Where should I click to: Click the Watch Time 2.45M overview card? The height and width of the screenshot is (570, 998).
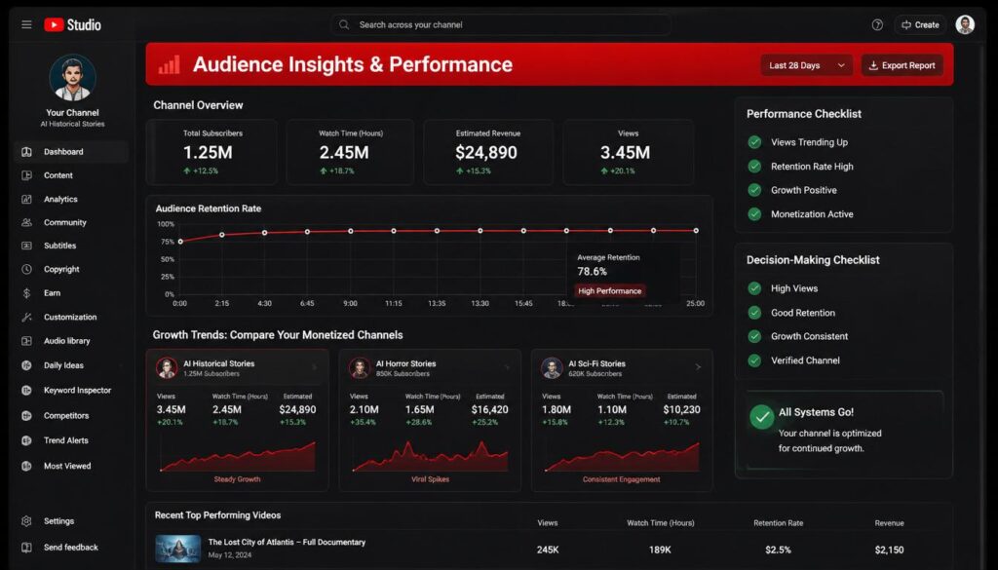[x=350, y=153]
